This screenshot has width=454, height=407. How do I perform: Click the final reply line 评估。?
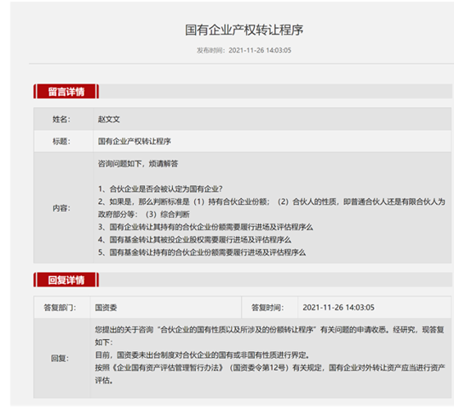[103, 381]
